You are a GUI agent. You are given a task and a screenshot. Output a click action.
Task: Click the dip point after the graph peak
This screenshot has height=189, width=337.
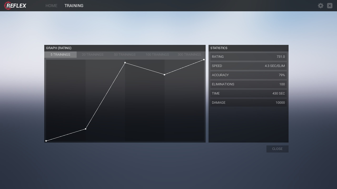[x=165, y=75]
